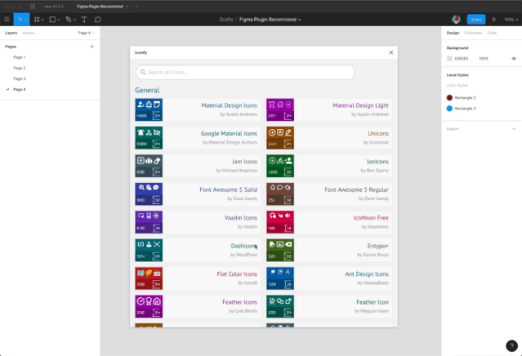
Task: Open the Dashicons icon set
Action: pos(198,250)
